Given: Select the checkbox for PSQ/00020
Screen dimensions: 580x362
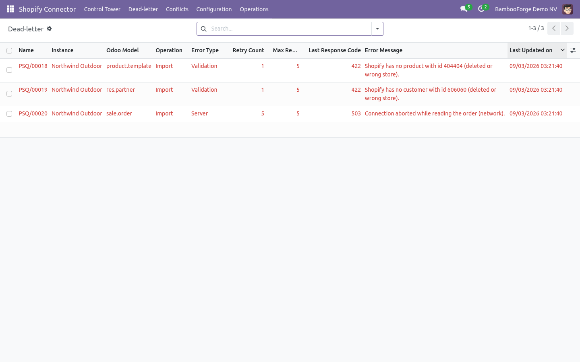Looking at the screenshot, I should coord(9,114).
